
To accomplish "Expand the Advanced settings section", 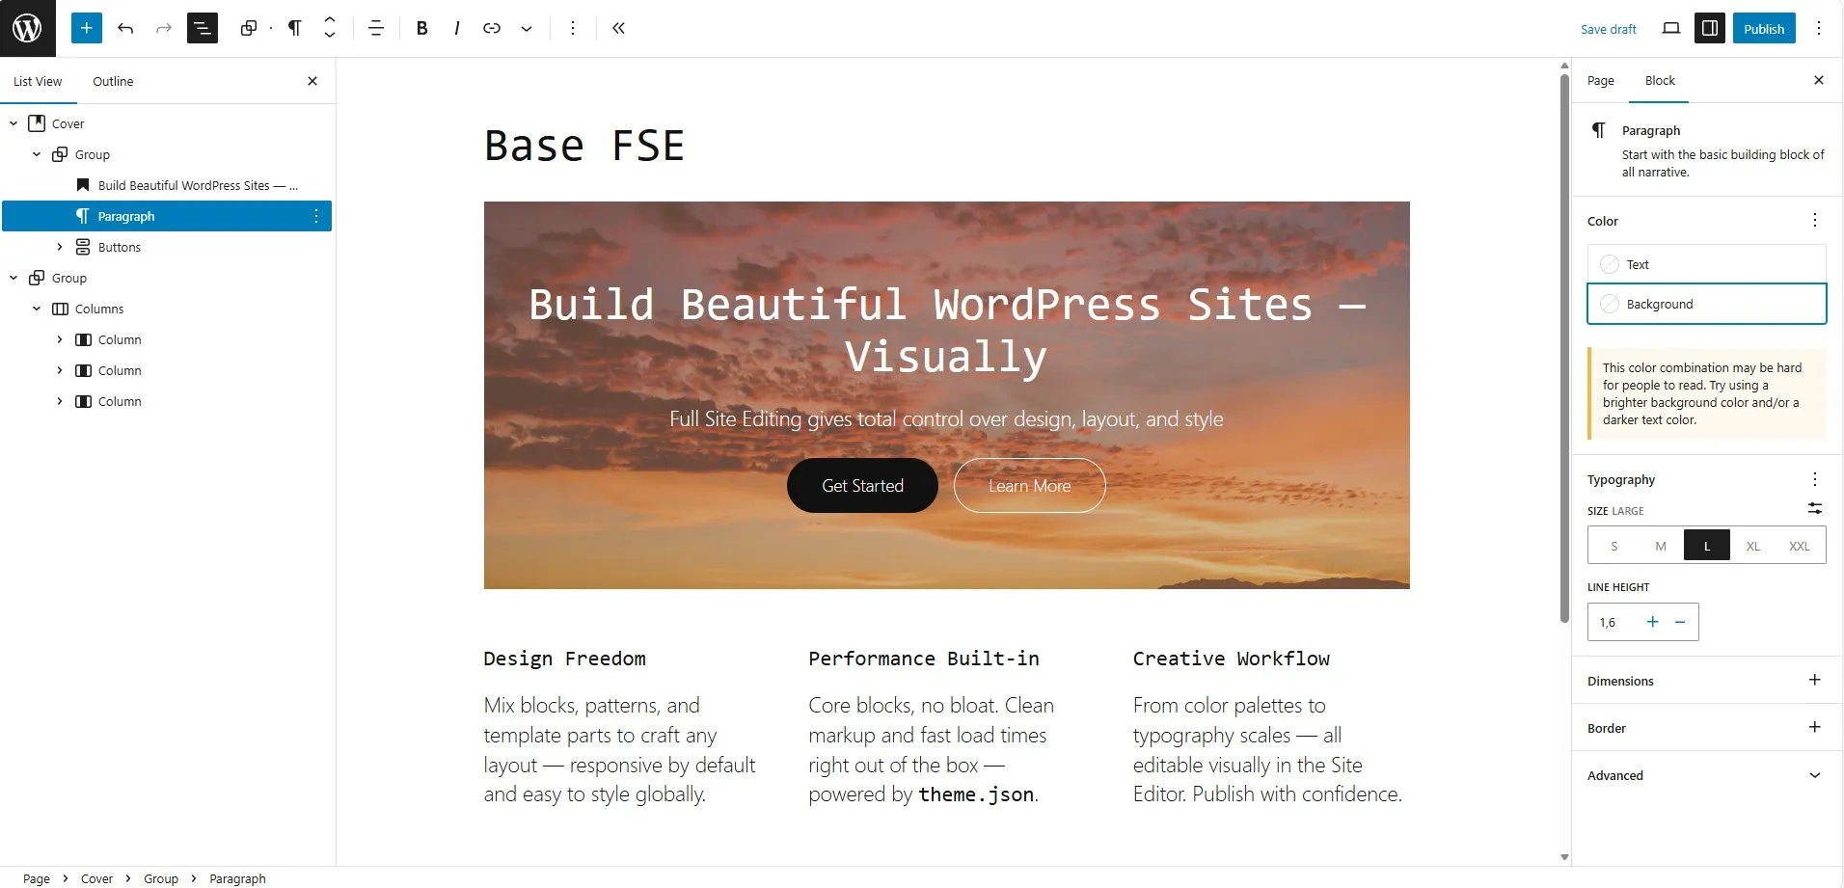I will (1702, 775).
